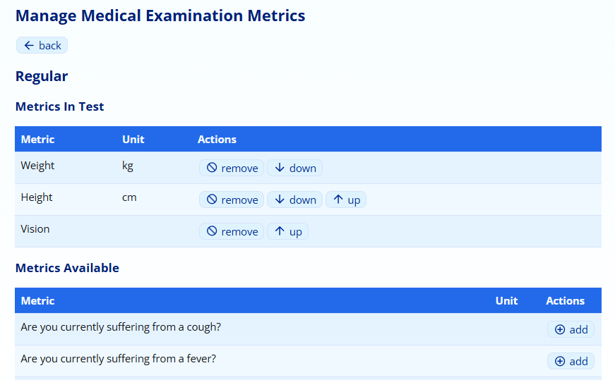Viewport: 615px width, 380px height.
Task: Click Actions header in Metrics Available table
Action: point(565,301)
